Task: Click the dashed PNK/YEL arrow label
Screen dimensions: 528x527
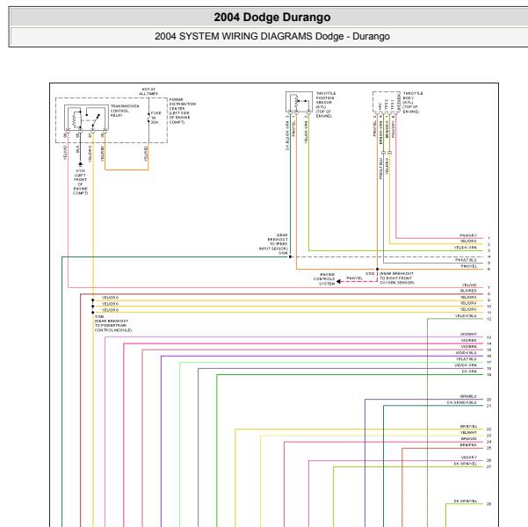Action: pyautogui.click(x=354, y=278)
